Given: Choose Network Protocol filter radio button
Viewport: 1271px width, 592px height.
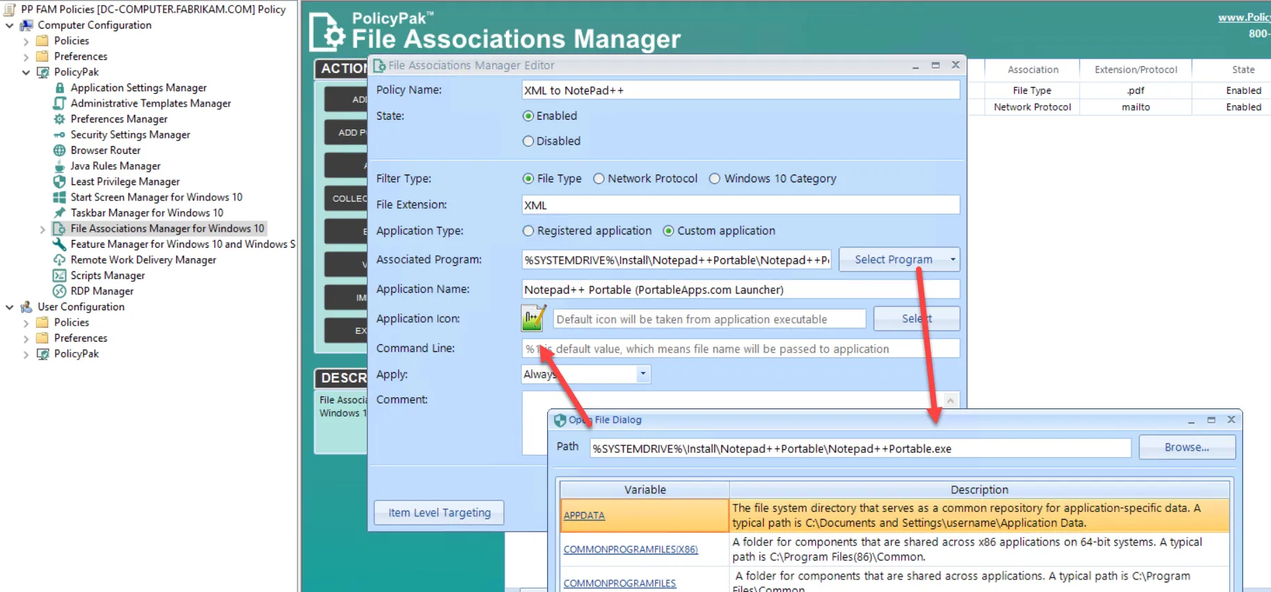Looking at the screenshot, I should [x=599, y=179].
